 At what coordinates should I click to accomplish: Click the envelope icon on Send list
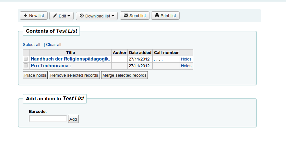pos(126,16)
